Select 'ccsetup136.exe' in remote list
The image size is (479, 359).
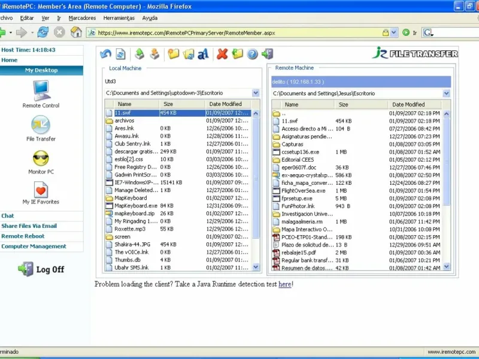click(x=356, y=152)
